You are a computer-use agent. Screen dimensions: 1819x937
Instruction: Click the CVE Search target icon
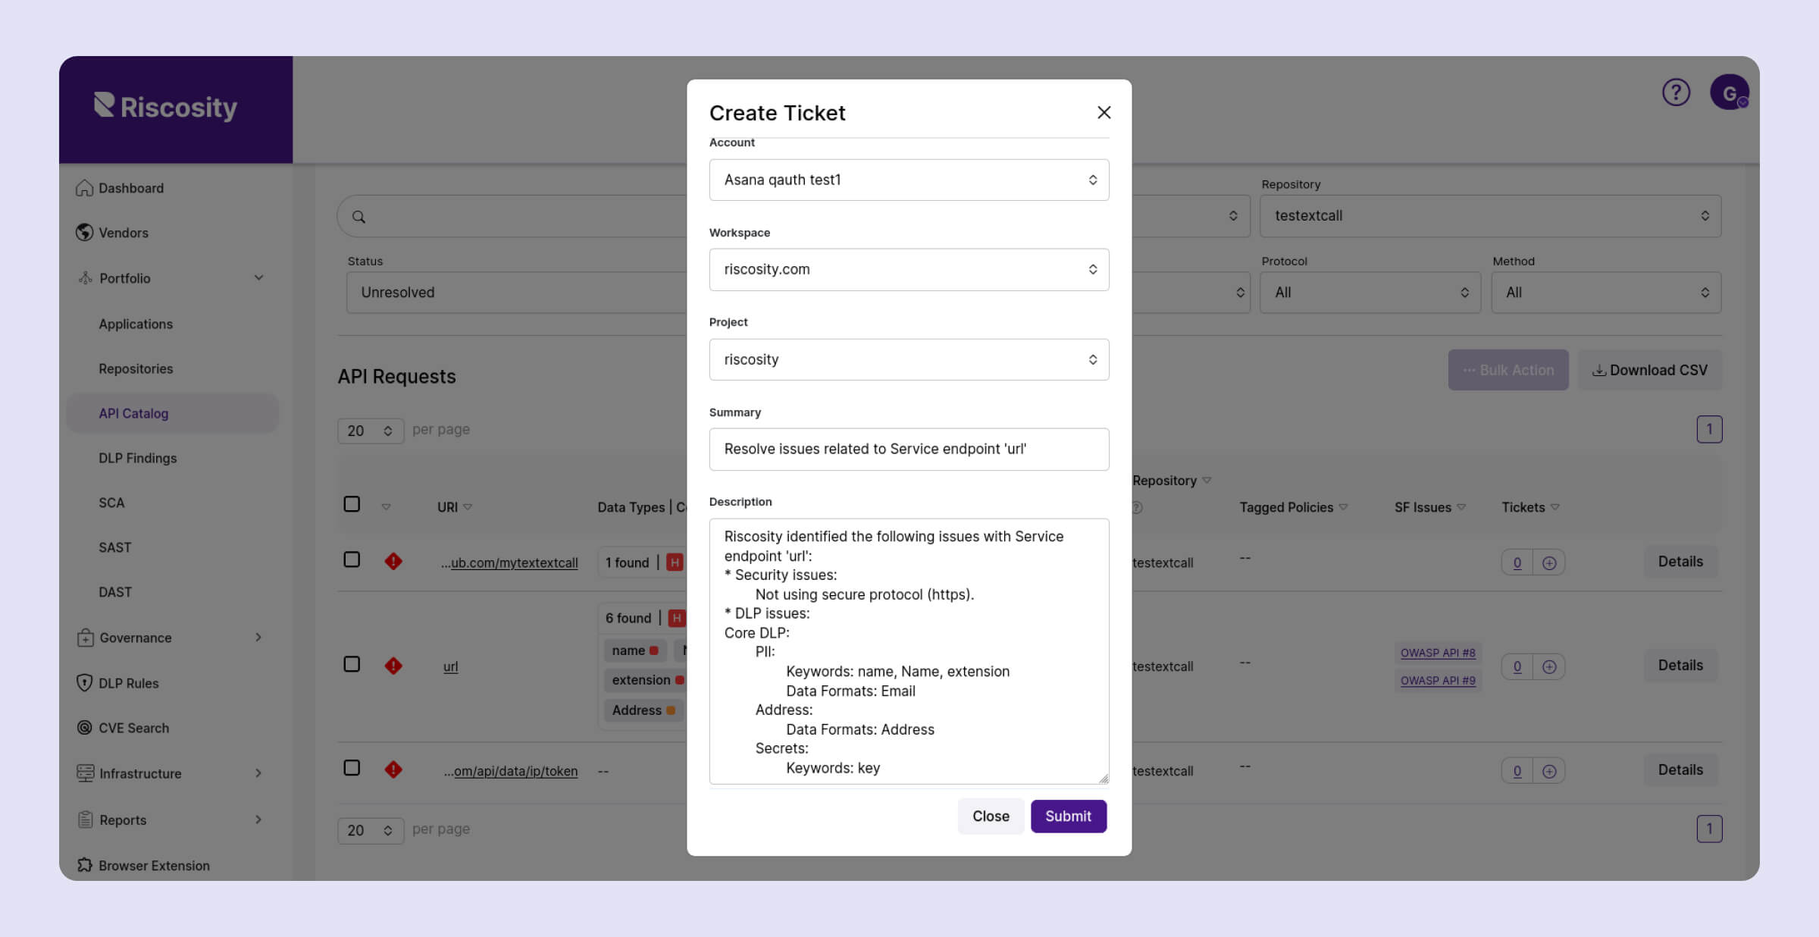84,728
